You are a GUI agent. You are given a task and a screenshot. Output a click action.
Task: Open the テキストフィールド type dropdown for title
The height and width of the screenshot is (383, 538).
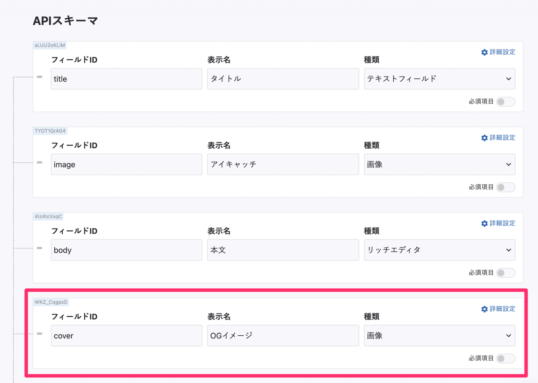(x=440, y=79)
